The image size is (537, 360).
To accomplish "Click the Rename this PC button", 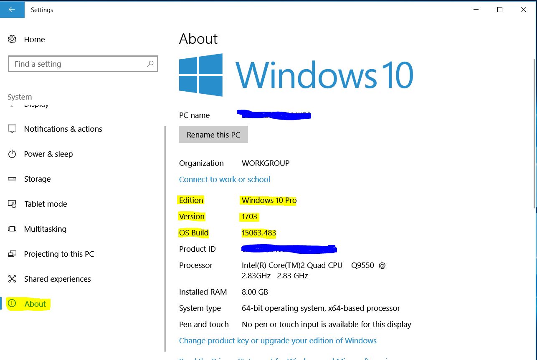I will 213,134.
